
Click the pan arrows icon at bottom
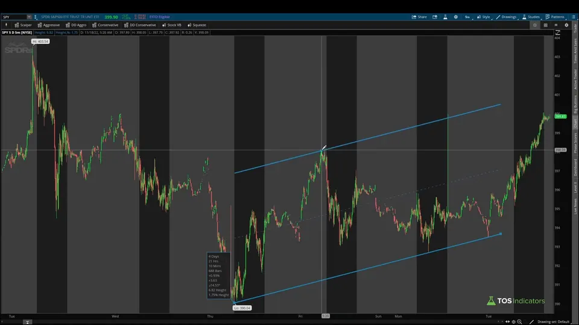click(507, 321)
